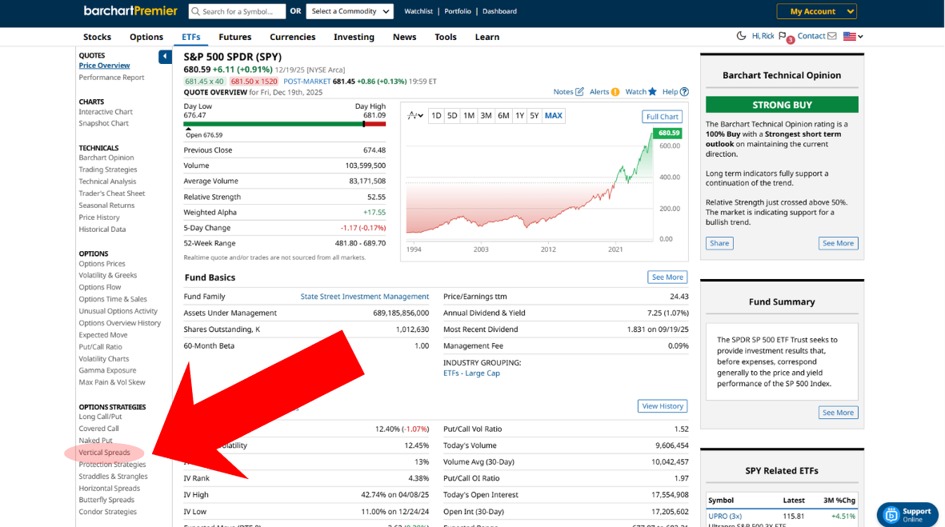Open Covered Call sidebar link
The width and height of the screenshot is (945, 527).
pos(99,429)
